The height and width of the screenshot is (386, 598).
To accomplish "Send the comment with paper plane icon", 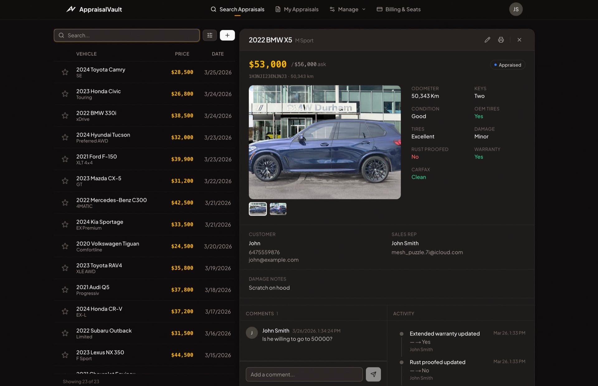I will [373, 374].
